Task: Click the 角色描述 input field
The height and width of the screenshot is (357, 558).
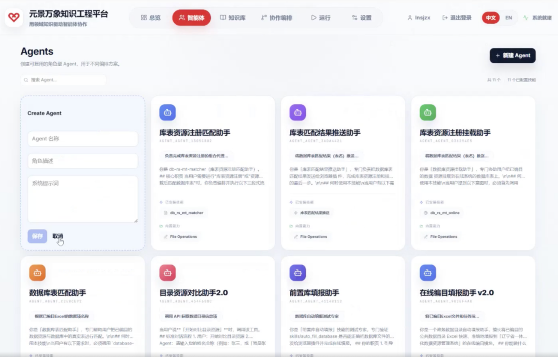Action: 83,161
